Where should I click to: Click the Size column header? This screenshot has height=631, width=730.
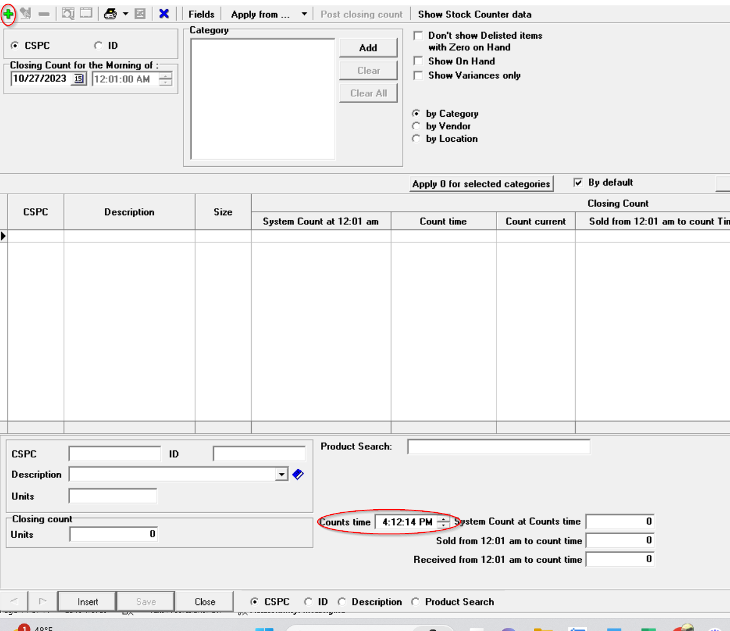pos(223,212)
